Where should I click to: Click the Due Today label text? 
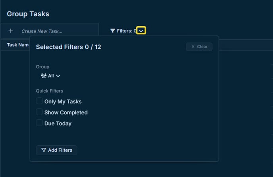pyautogui.click(x=58, y=124)
